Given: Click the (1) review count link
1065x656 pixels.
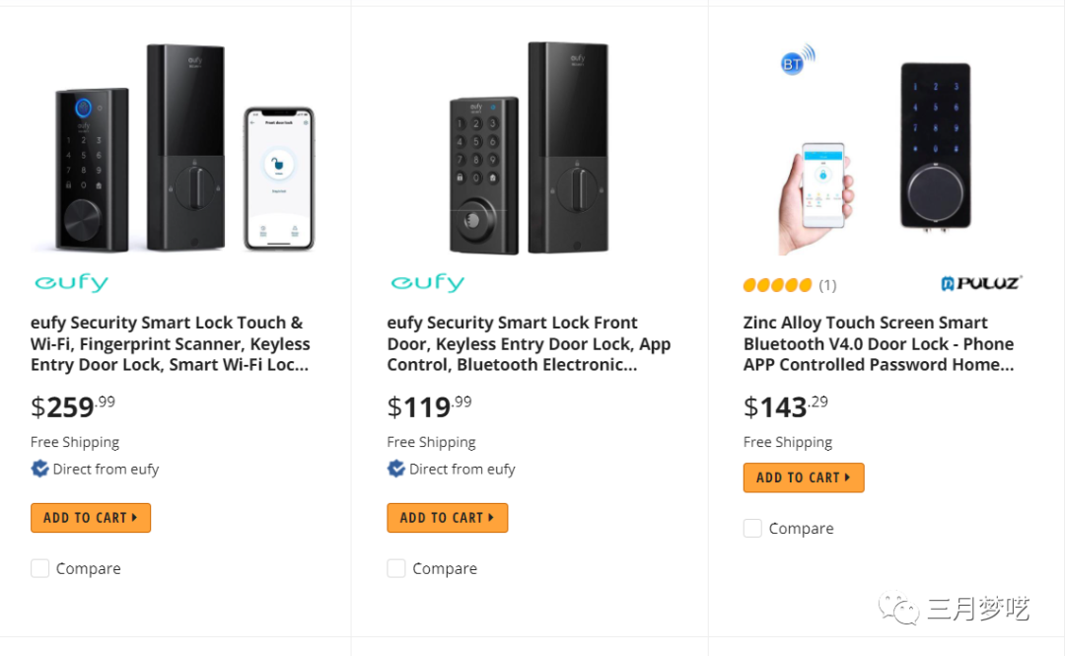Looking at the screenshot, I should coord(827,285).
